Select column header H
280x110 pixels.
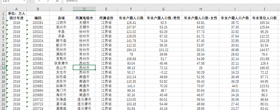click(x=200, y=9)
